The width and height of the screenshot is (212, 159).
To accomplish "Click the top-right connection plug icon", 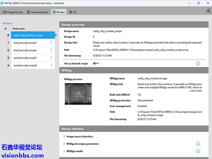I will click(208, 11).
